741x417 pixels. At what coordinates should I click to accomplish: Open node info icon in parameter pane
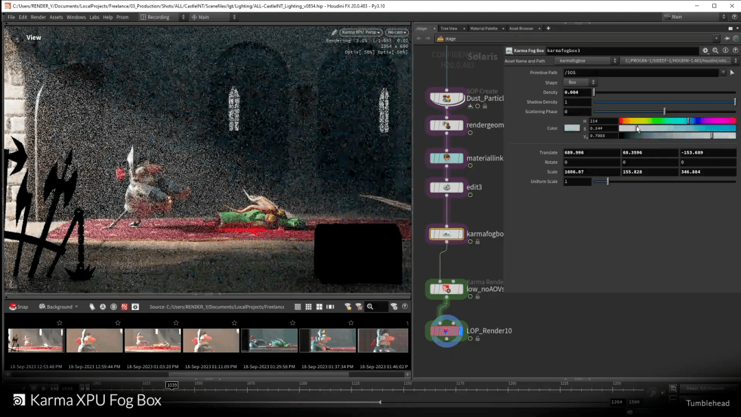[725, 51]
